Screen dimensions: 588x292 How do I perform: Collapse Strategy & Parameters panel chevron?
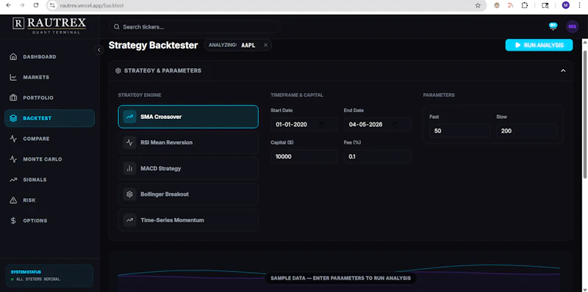(563, 70)
